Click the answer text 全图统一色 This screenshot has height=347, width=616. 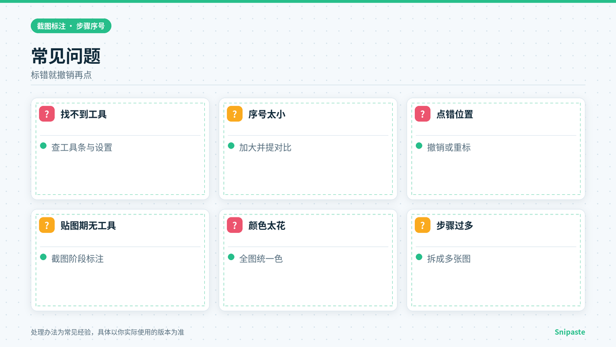tap(261, 259)
